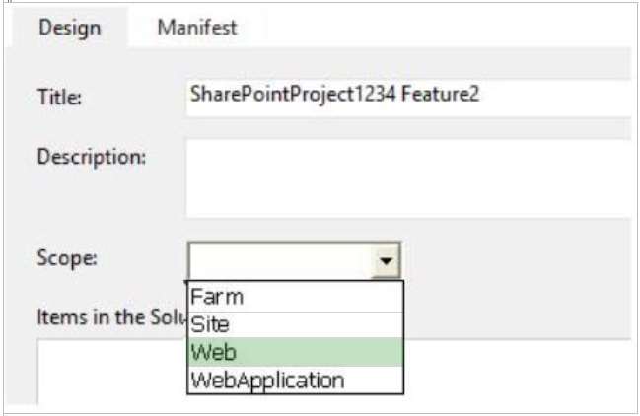640x416 pixels.
Task: Select the Design tab
Action: pyautogui.click(x=70, y=28)
